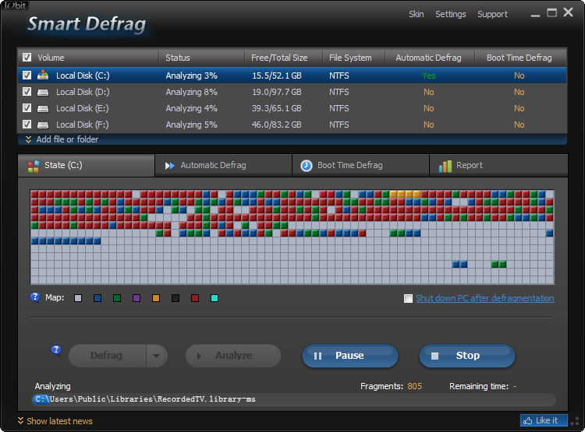Open the Settings menu
Screen dimensions: 585x432
[450, 14]
